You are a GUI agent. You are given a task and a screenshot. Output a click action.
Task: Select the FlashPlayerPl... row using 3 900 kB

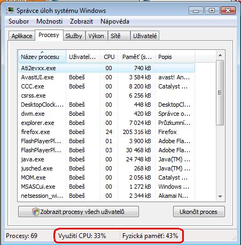point(106,141)
